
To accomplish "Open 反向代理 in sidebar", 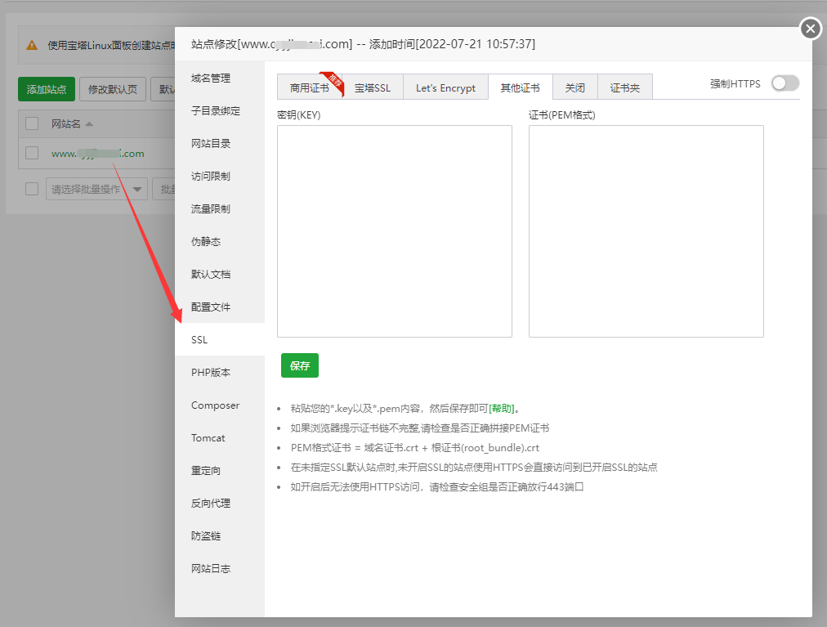I will (x=220, y=504).
